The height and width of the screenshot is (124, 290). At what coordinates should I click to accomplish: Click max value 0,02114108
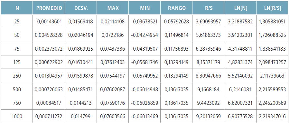113,21
